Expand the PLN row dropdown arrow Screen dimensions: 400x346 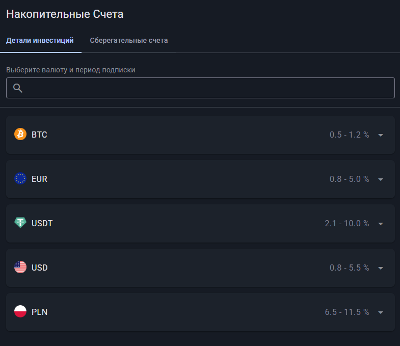coord(381,312)
